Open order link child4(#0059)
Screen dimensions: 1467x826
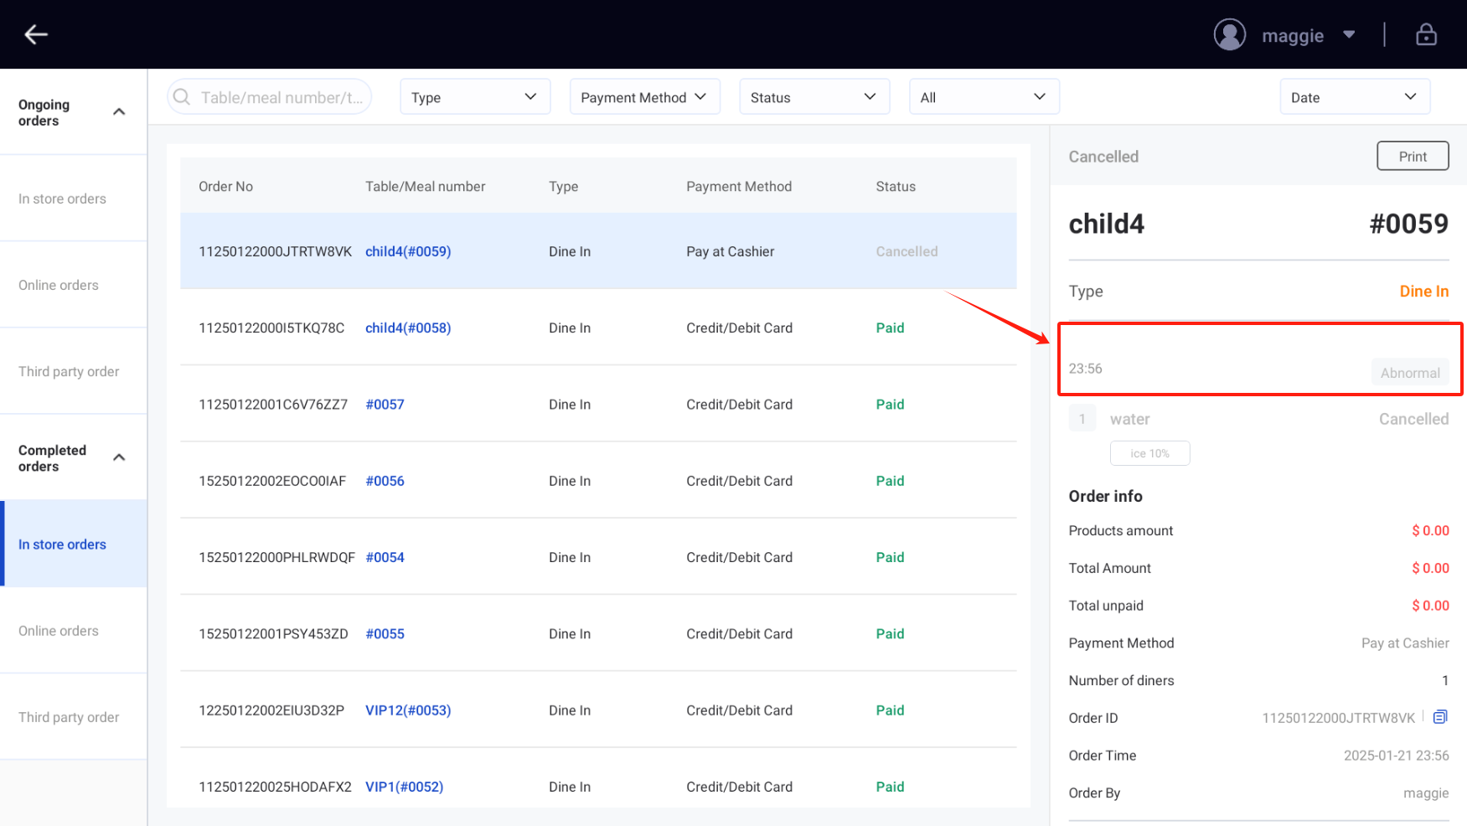pos(408,251)
